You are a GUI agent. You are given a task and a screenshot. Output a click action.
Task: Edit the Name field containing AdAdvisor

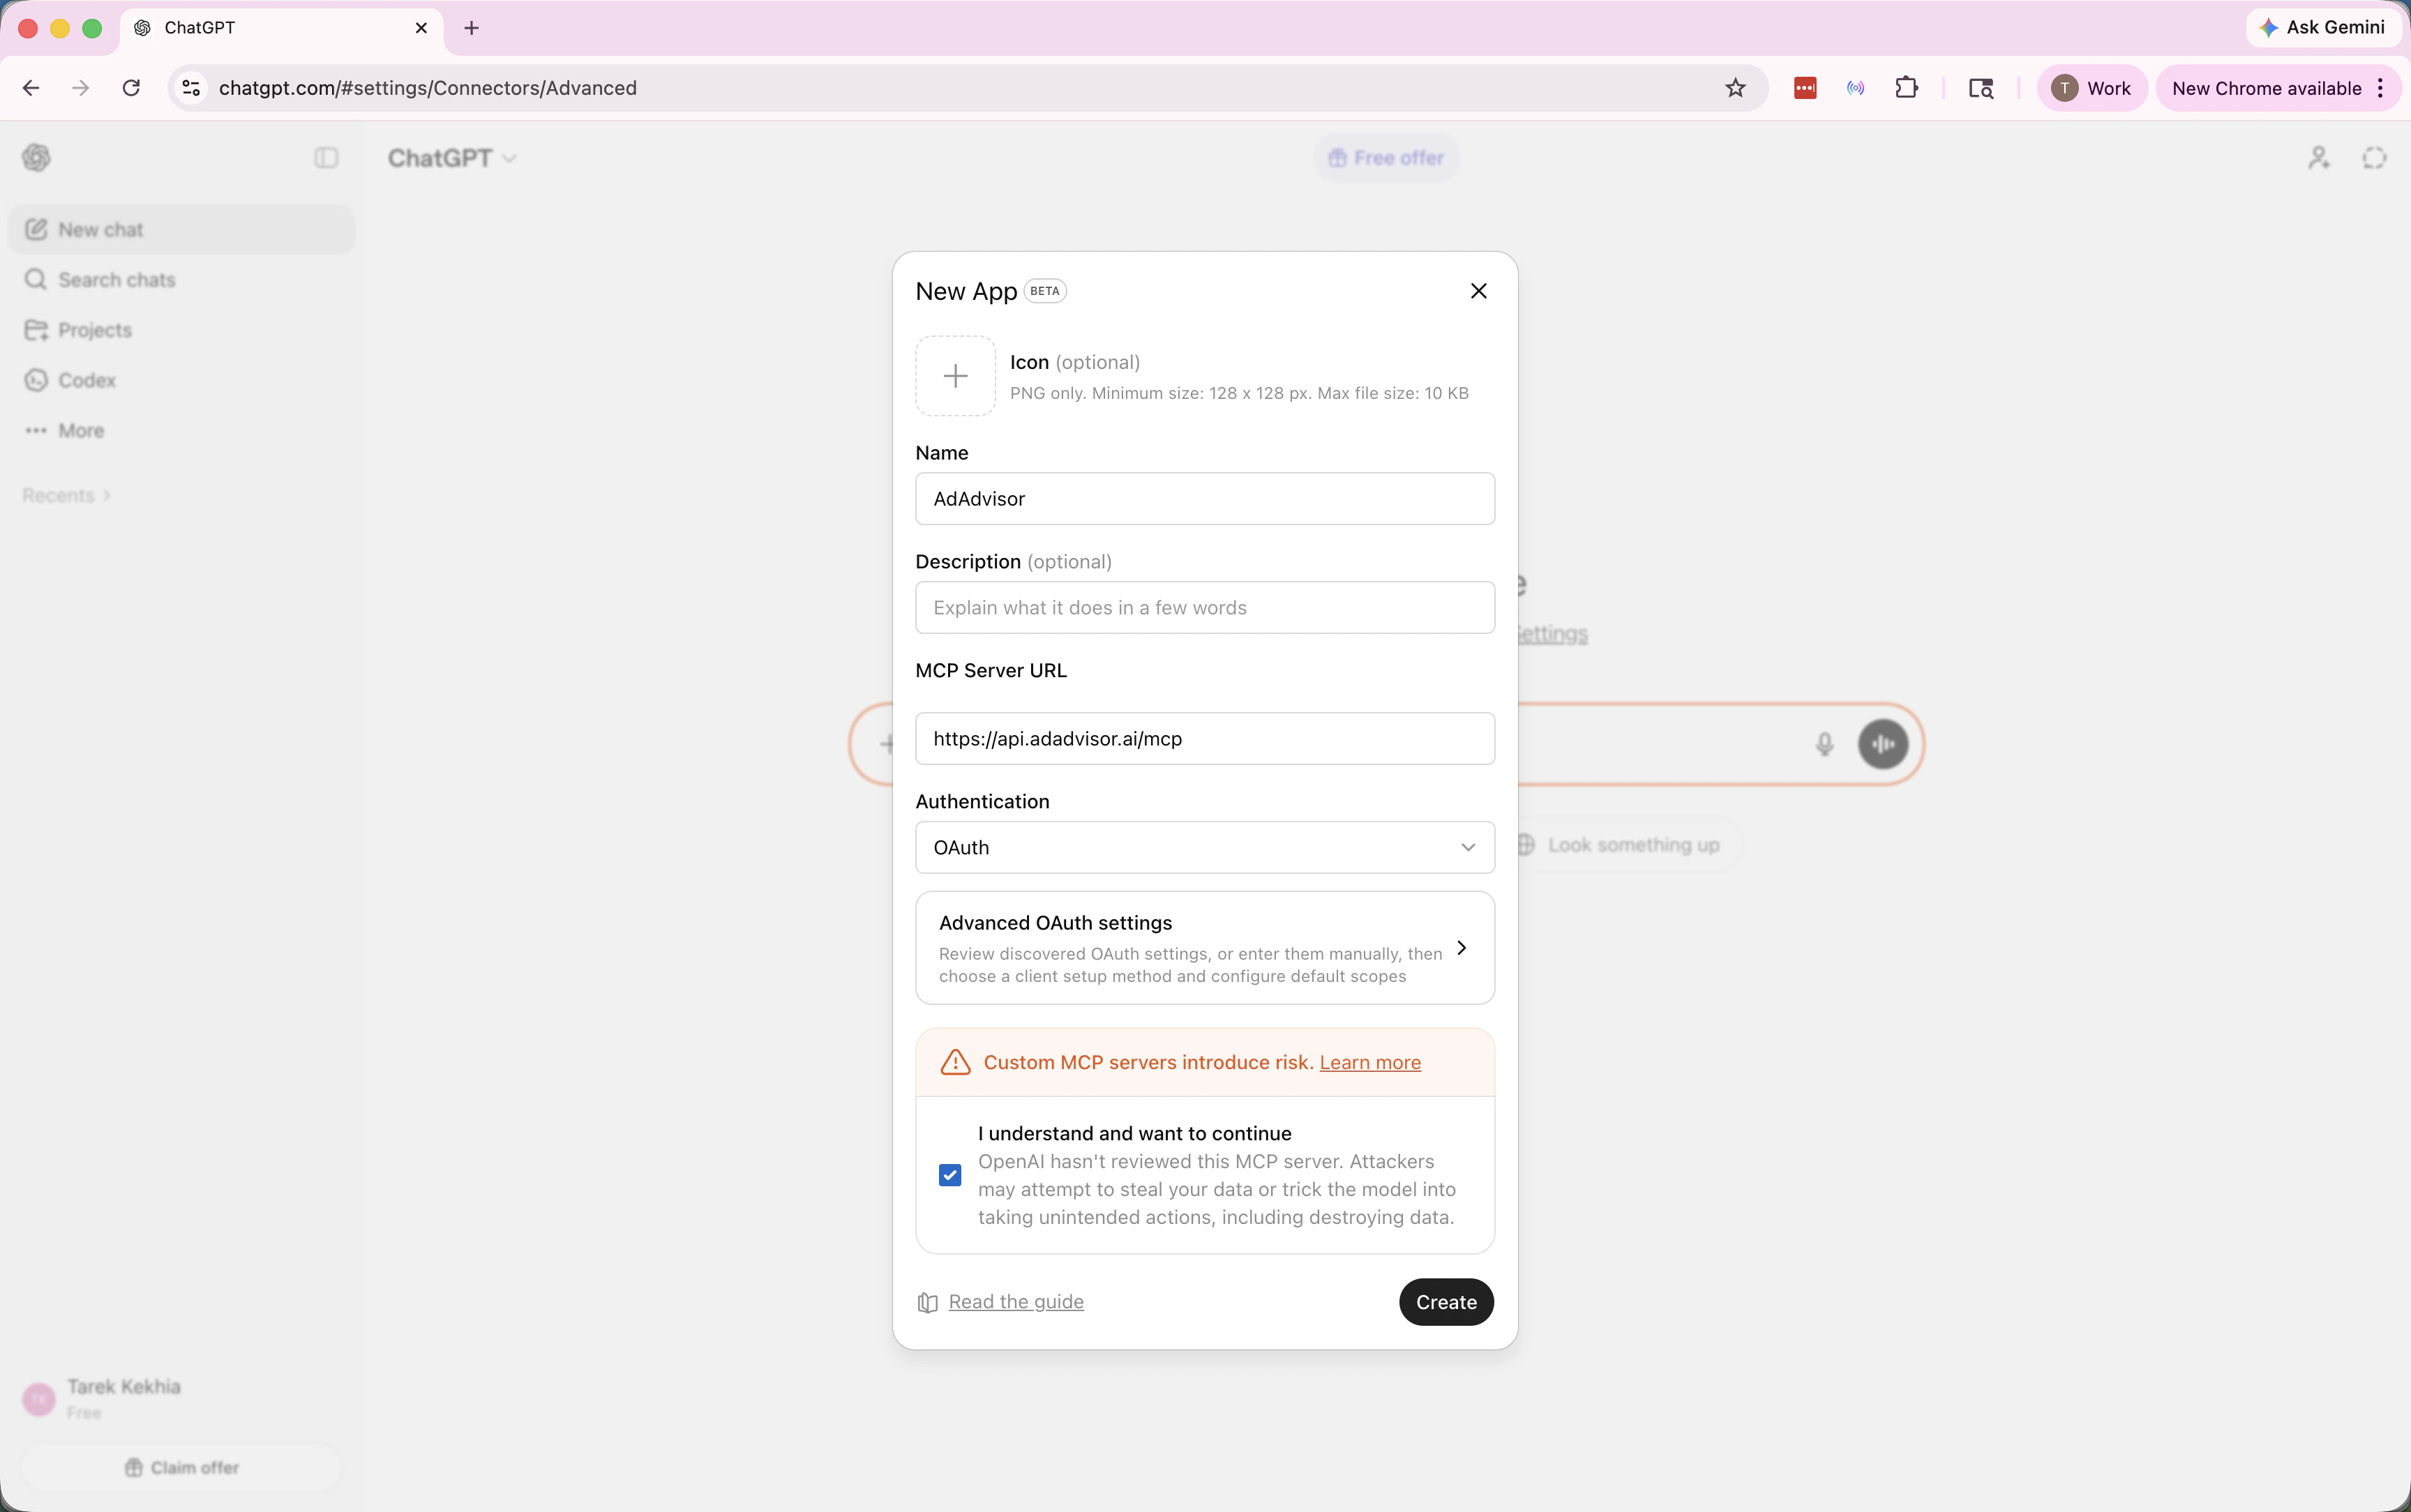(1205, 499)
